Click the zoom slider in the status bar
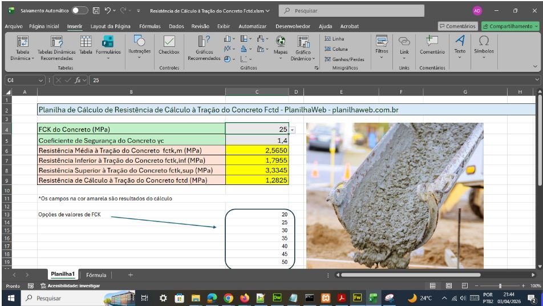Image resolution: width=543 pixels, height=306 pixels. click(500, 285)
